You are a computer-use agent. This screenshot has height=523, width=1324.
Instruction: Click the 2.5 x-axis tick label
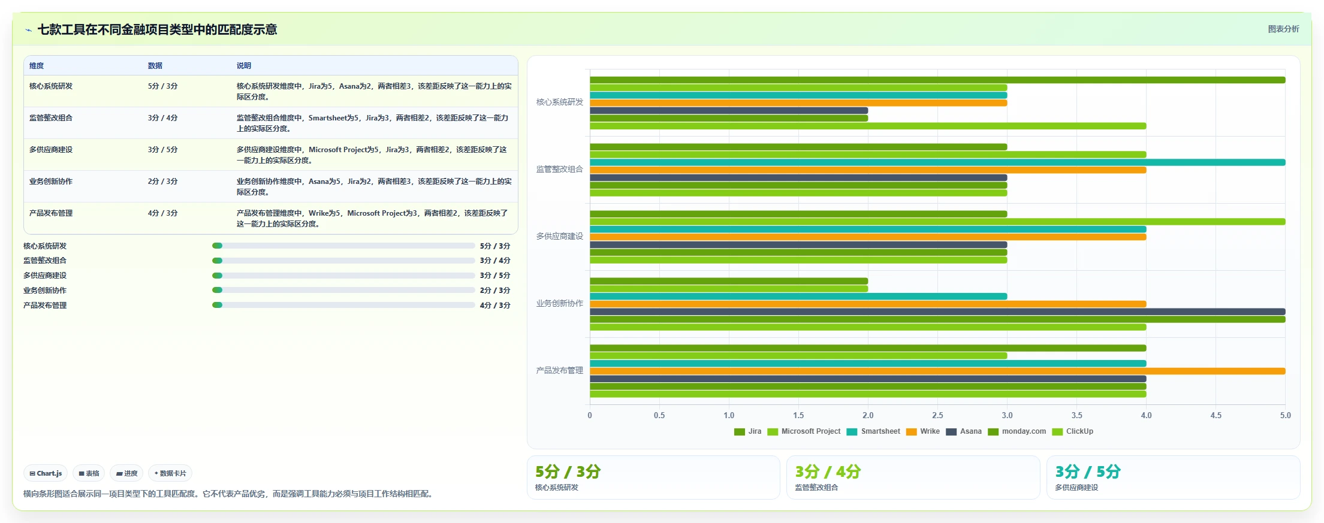pyautogui.click(x=937, y=415)
